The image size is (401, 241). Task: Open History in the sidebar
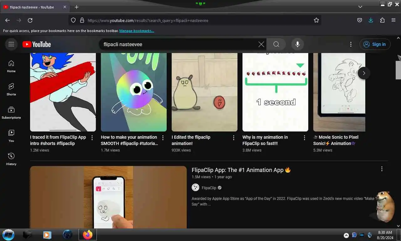click(11, 159)
